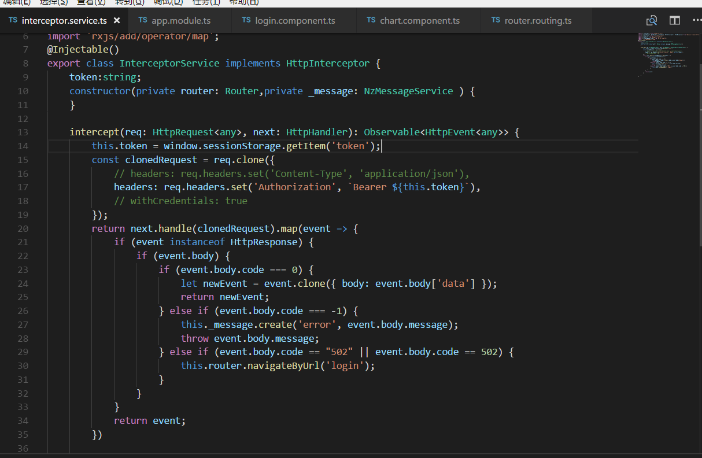Open the split editor icon
Viewport: 702px width, 458px height.
[675, 20]
